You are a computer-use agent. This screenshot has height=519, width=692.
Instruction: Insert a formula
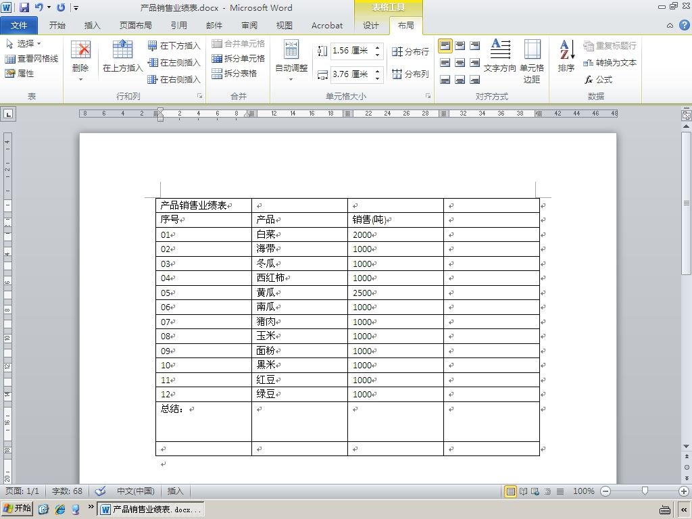[x=599, y=80]
